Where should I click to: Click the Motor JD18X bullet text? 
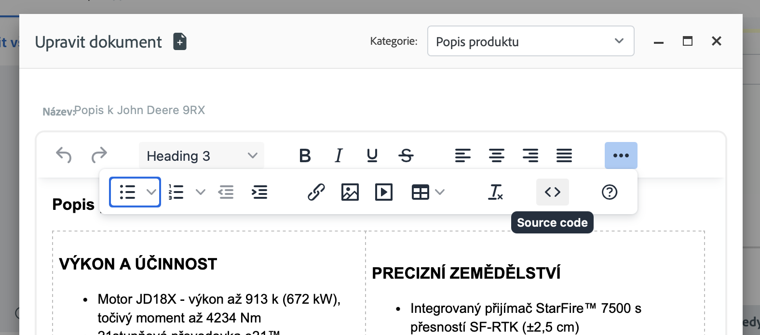tap(219, 308)
